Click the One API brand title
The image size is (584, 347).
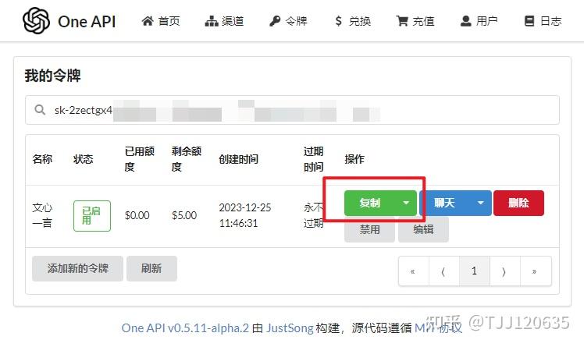[87, 22]
